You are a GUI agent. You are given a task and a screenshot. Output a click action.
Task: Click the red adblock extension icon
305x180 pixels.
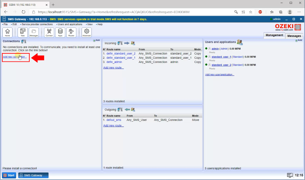260,12
